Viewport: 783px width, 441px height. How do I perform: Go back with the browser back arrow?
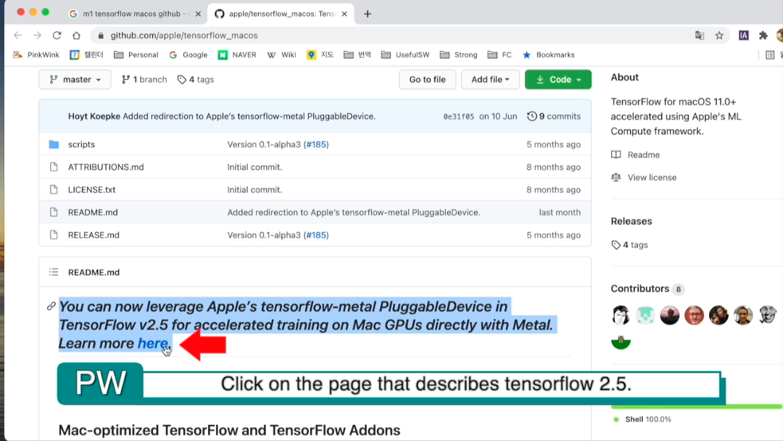tap(18, 36)
